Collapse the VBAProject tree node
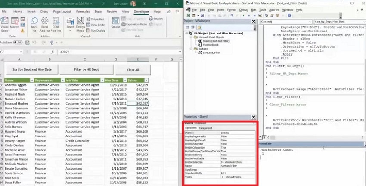The width and height of the screenshot is (366, 186). point(187,34)
